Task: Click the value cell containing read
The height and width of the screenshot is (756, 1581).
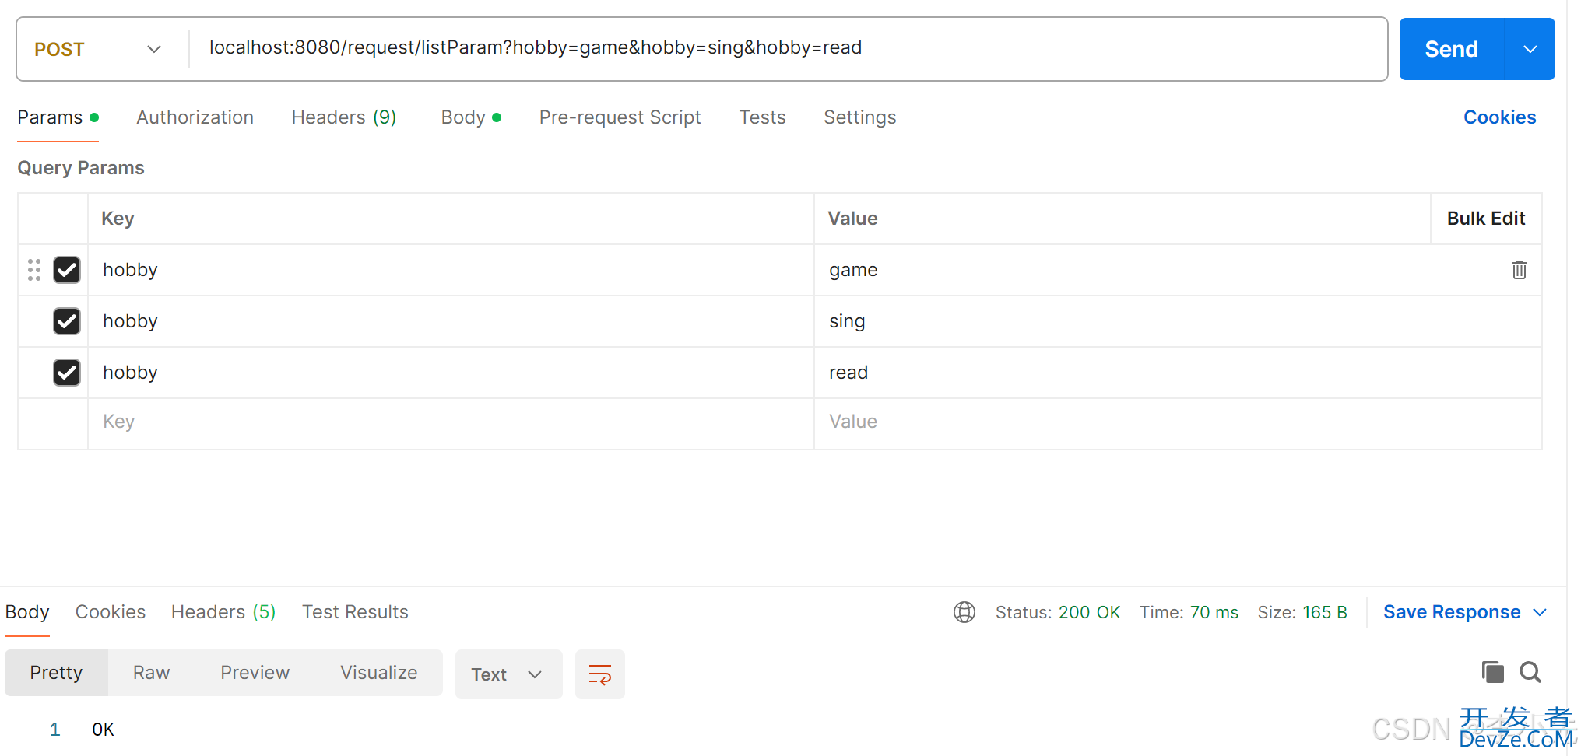Action: click(1177, 373)
